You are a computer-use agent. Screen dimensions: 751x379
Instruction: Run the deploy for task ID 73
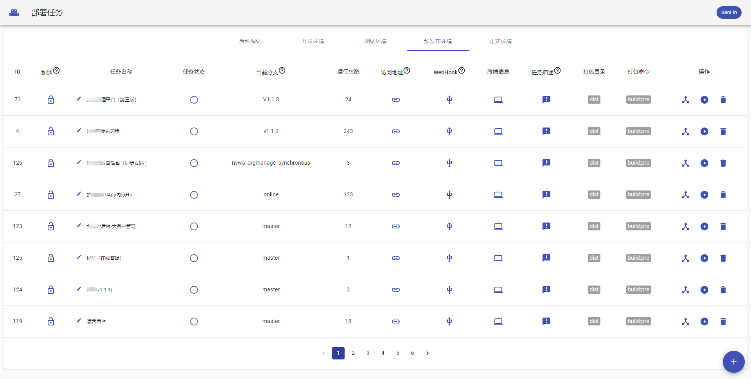point(704,100)
